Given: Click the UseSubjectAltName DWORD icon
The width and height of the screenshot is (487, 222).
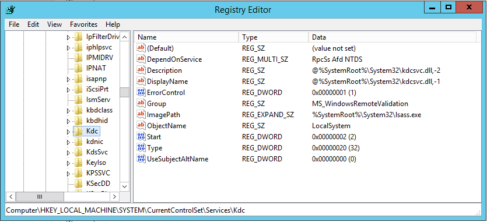Looking at the screenshot, I should click(x=141, y=159).
